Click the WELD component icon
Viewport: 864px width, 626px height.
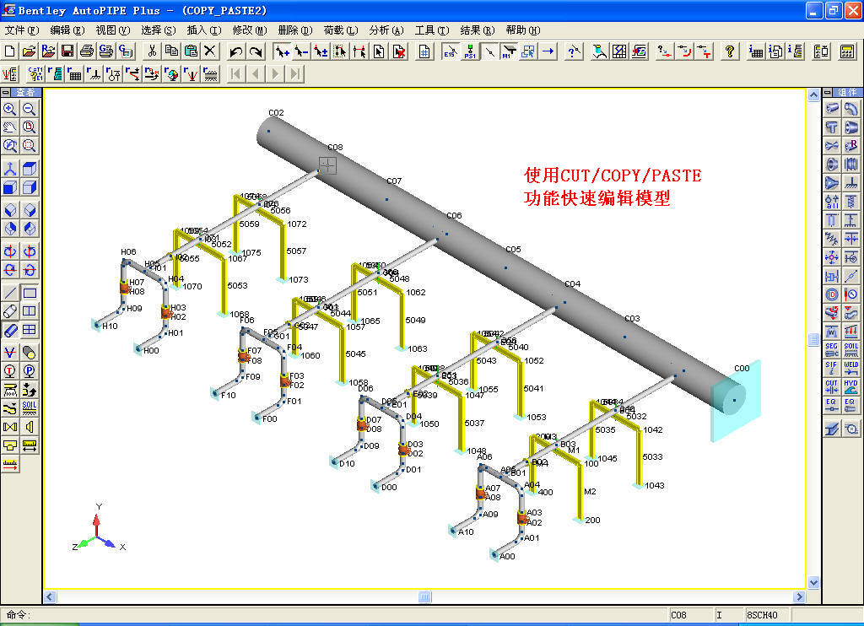(x=850, y=368)
